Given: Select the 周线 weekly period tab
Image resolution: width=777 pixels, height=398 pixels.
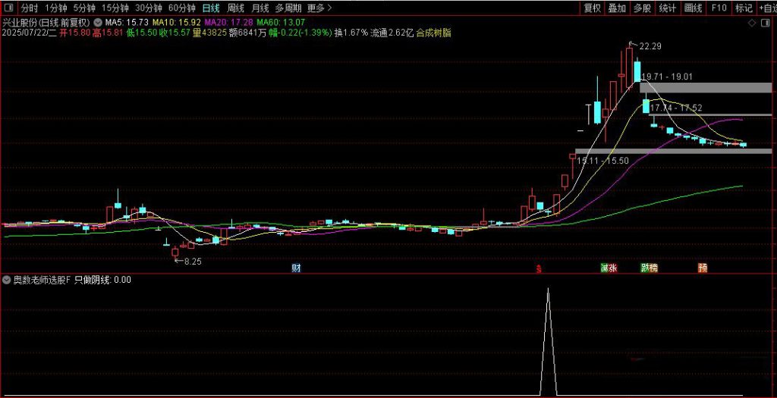Looking at the screenshot, I should 235,8.
